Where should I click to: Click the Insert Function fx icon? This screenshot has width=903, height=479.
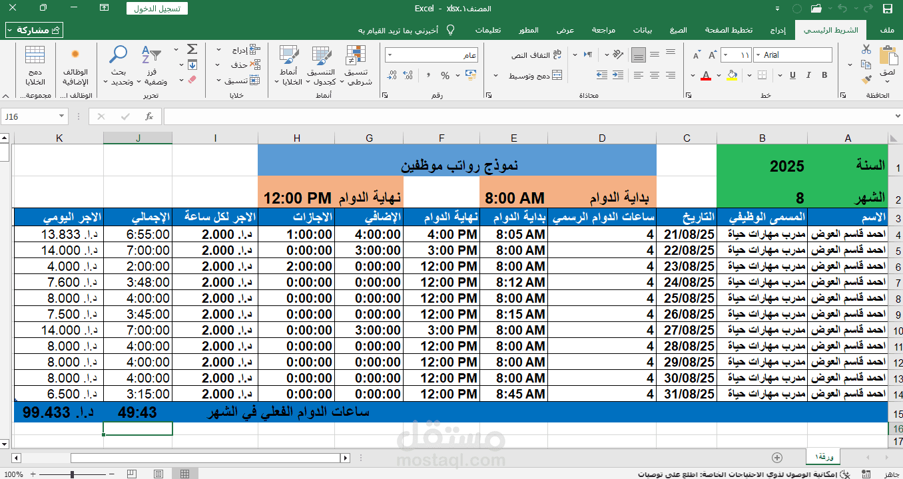point(149,116)
